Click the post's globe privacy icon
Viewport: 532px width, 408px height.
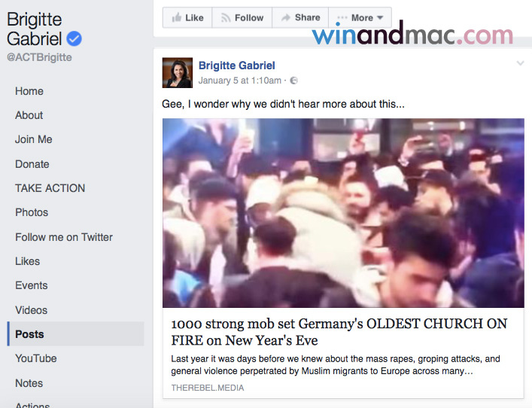coord(293,81)
